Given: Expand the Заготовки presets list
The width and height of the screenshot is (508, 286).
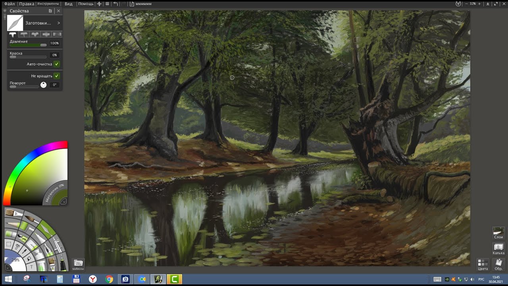Looking at the screenshot, I should pyautogui.click(x=43, y=23).
